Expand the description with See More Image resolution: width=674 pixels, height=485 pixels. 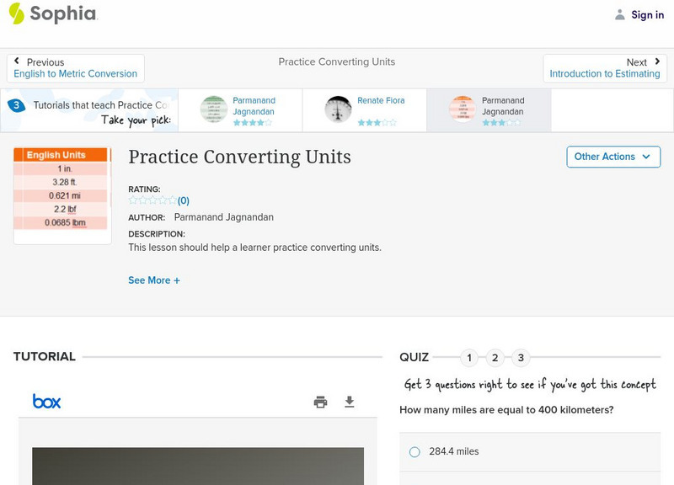154,280
